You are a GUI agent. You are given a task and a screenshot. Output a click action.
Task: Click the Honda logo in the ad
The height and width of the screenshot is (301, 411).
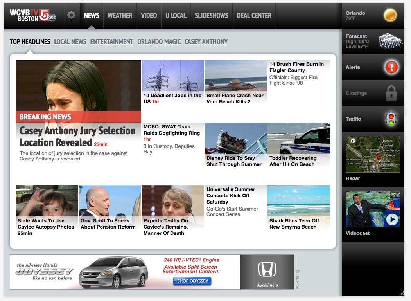267,269
